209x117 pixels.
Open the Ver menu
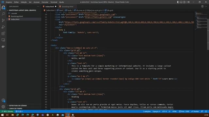30,2
